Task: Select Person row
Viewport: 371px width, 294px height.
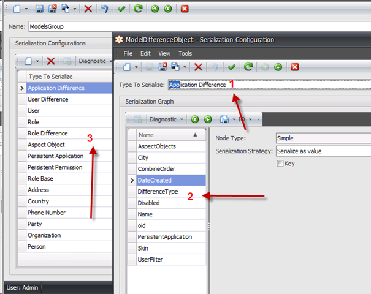Action: coord(69,247)
